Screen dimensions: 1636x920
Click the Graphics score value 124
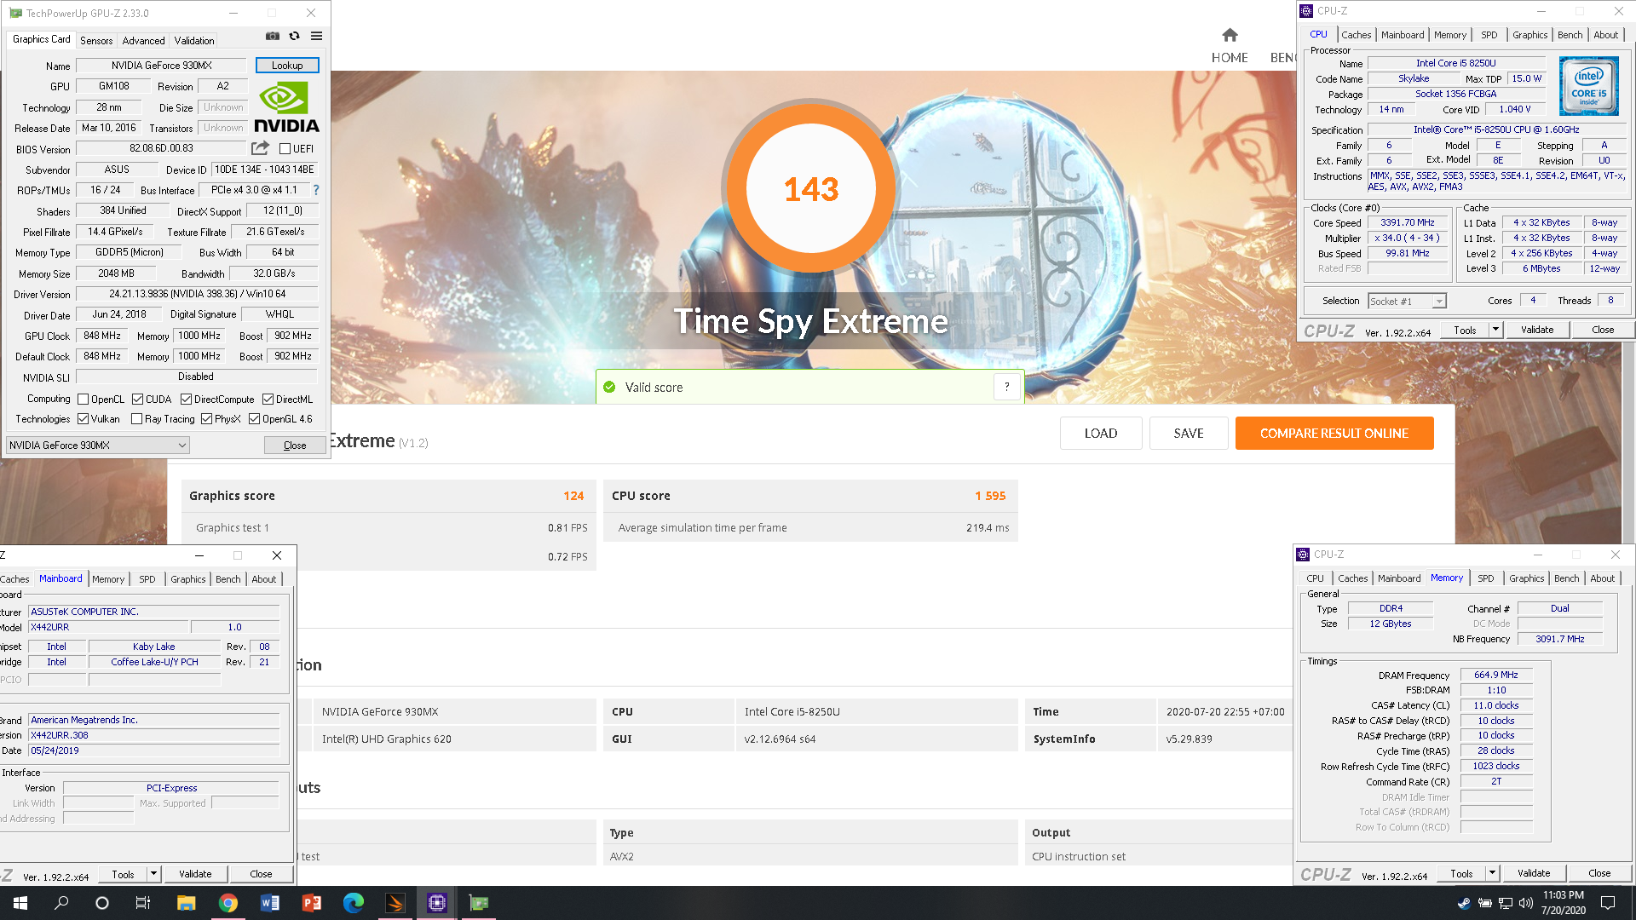point(573,496)
